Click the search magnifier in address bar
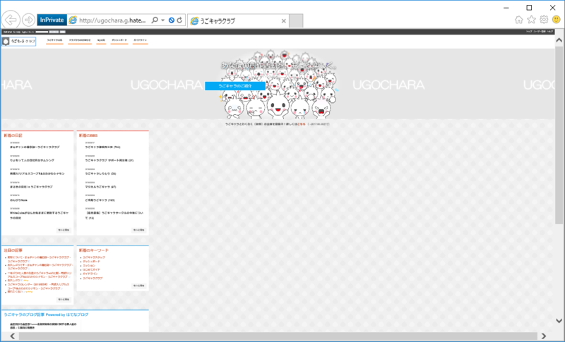The width and height of the screenshot is (565, 342). click(x=155, y=20)
